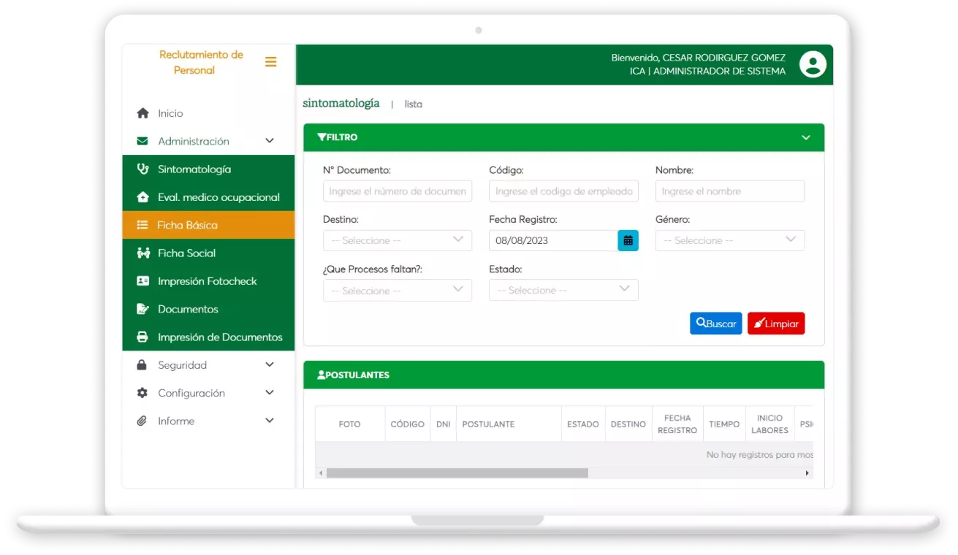This screenshot has height=555, width=958.
Task: Click the funnel icon in FILTRO header
Action: 322,137
